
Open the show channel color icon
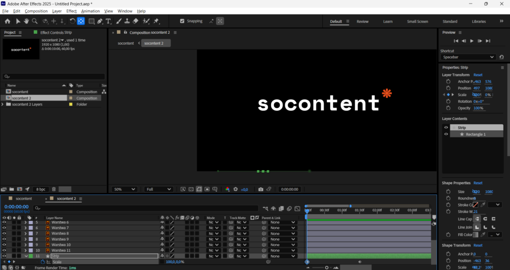(227, 189)
